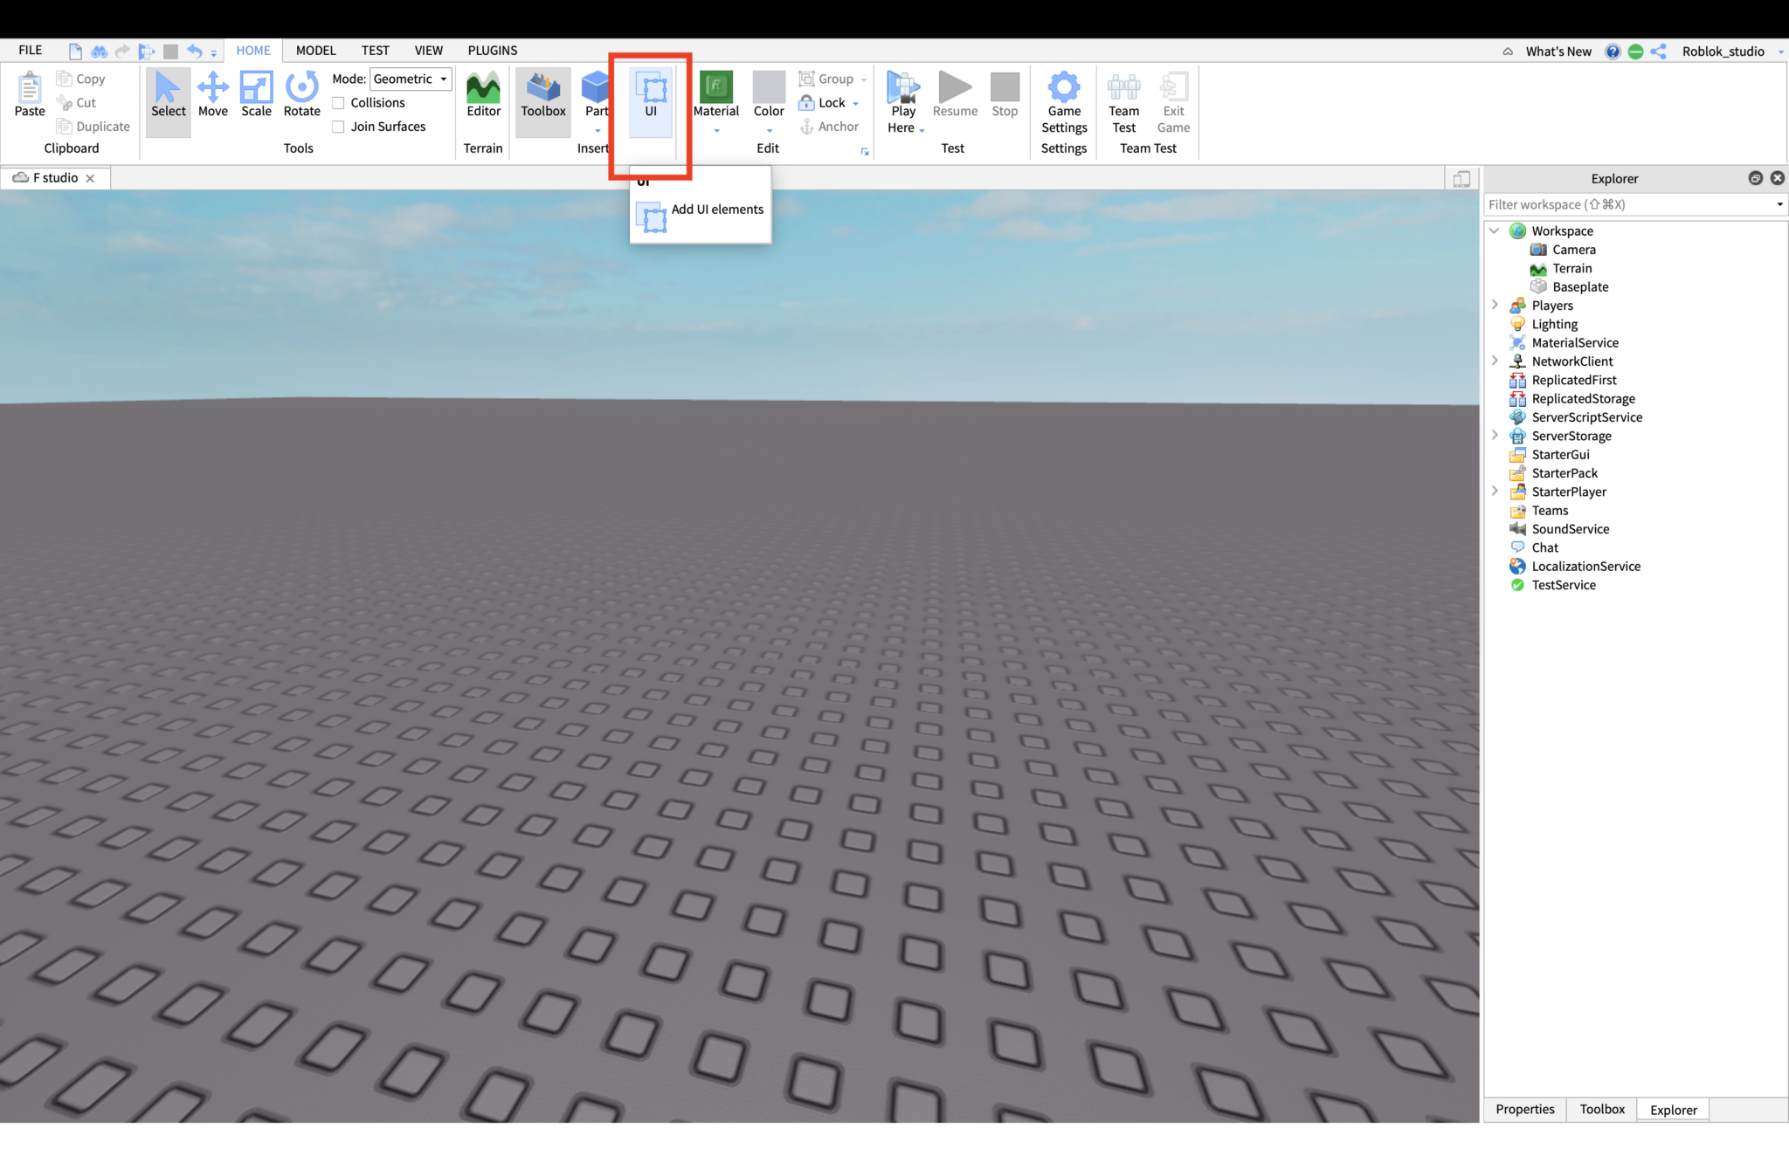Screen dimensions: 1789x1156
Task: Open Game Settings
Action: coord(1063,98)
